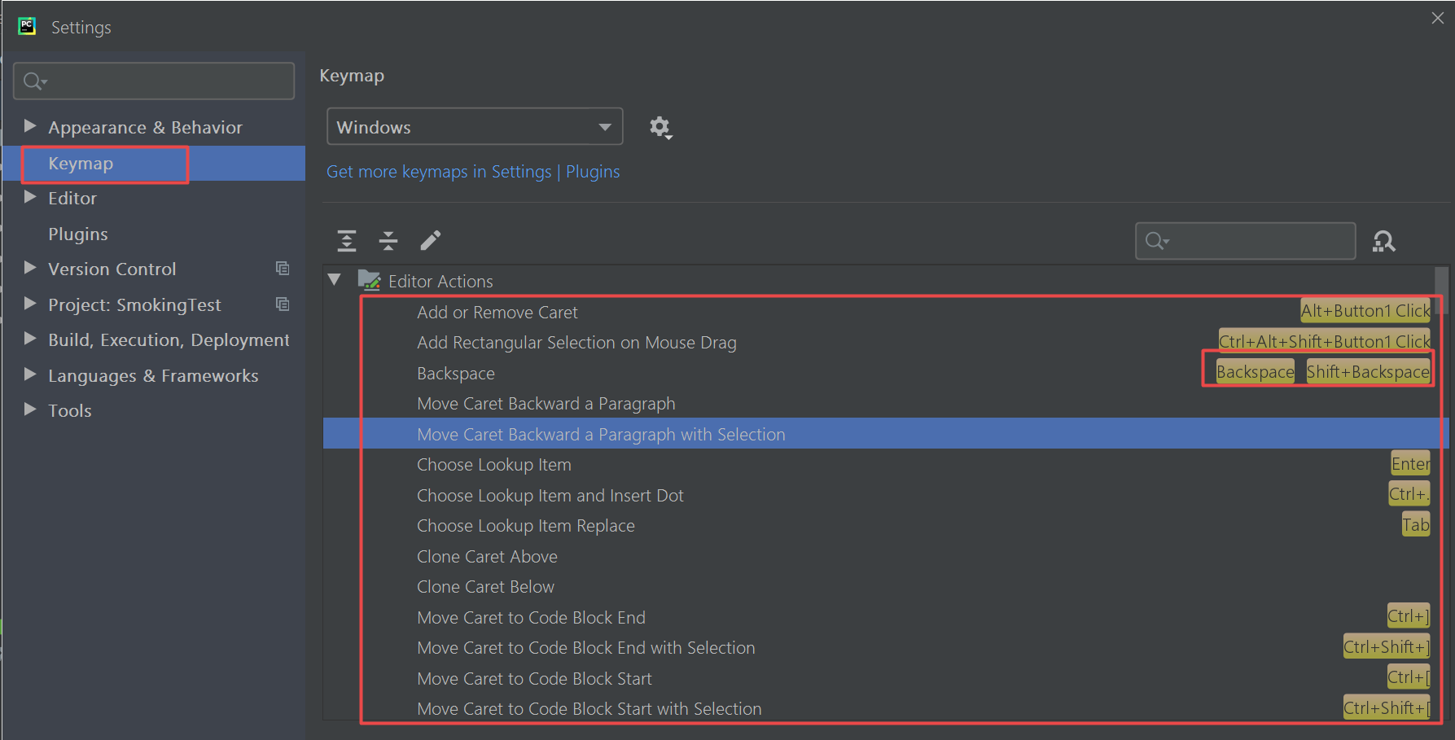Image resolution: width=1455 pixels, height=740 pixels.
Task: Expand the Version Control section
Action: click(30, 268)
